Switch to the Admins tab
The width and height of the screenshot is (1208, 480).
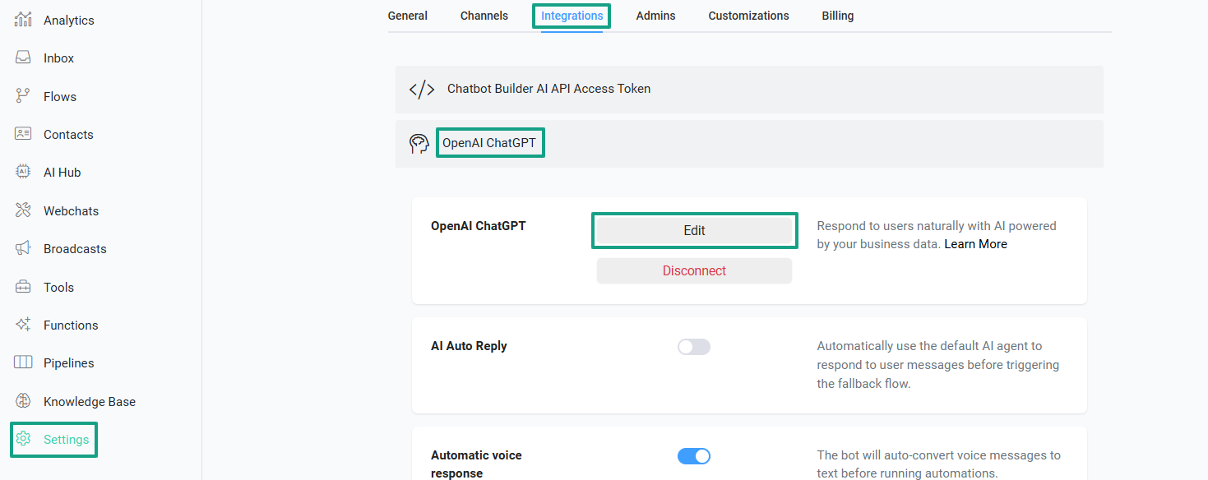pyautogui.click(x=656, y=16)
